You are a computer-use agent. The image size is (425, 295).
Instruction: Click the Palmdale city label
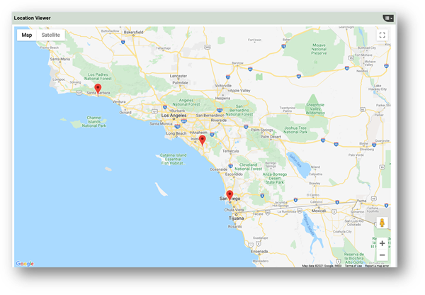click(x=180, y=83)
